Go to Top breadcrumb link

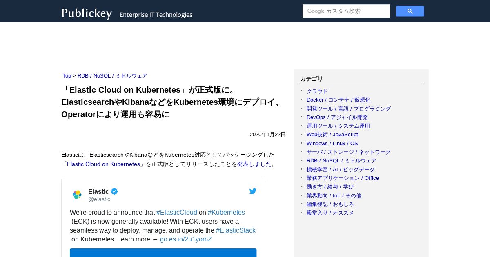click(67, 76)
